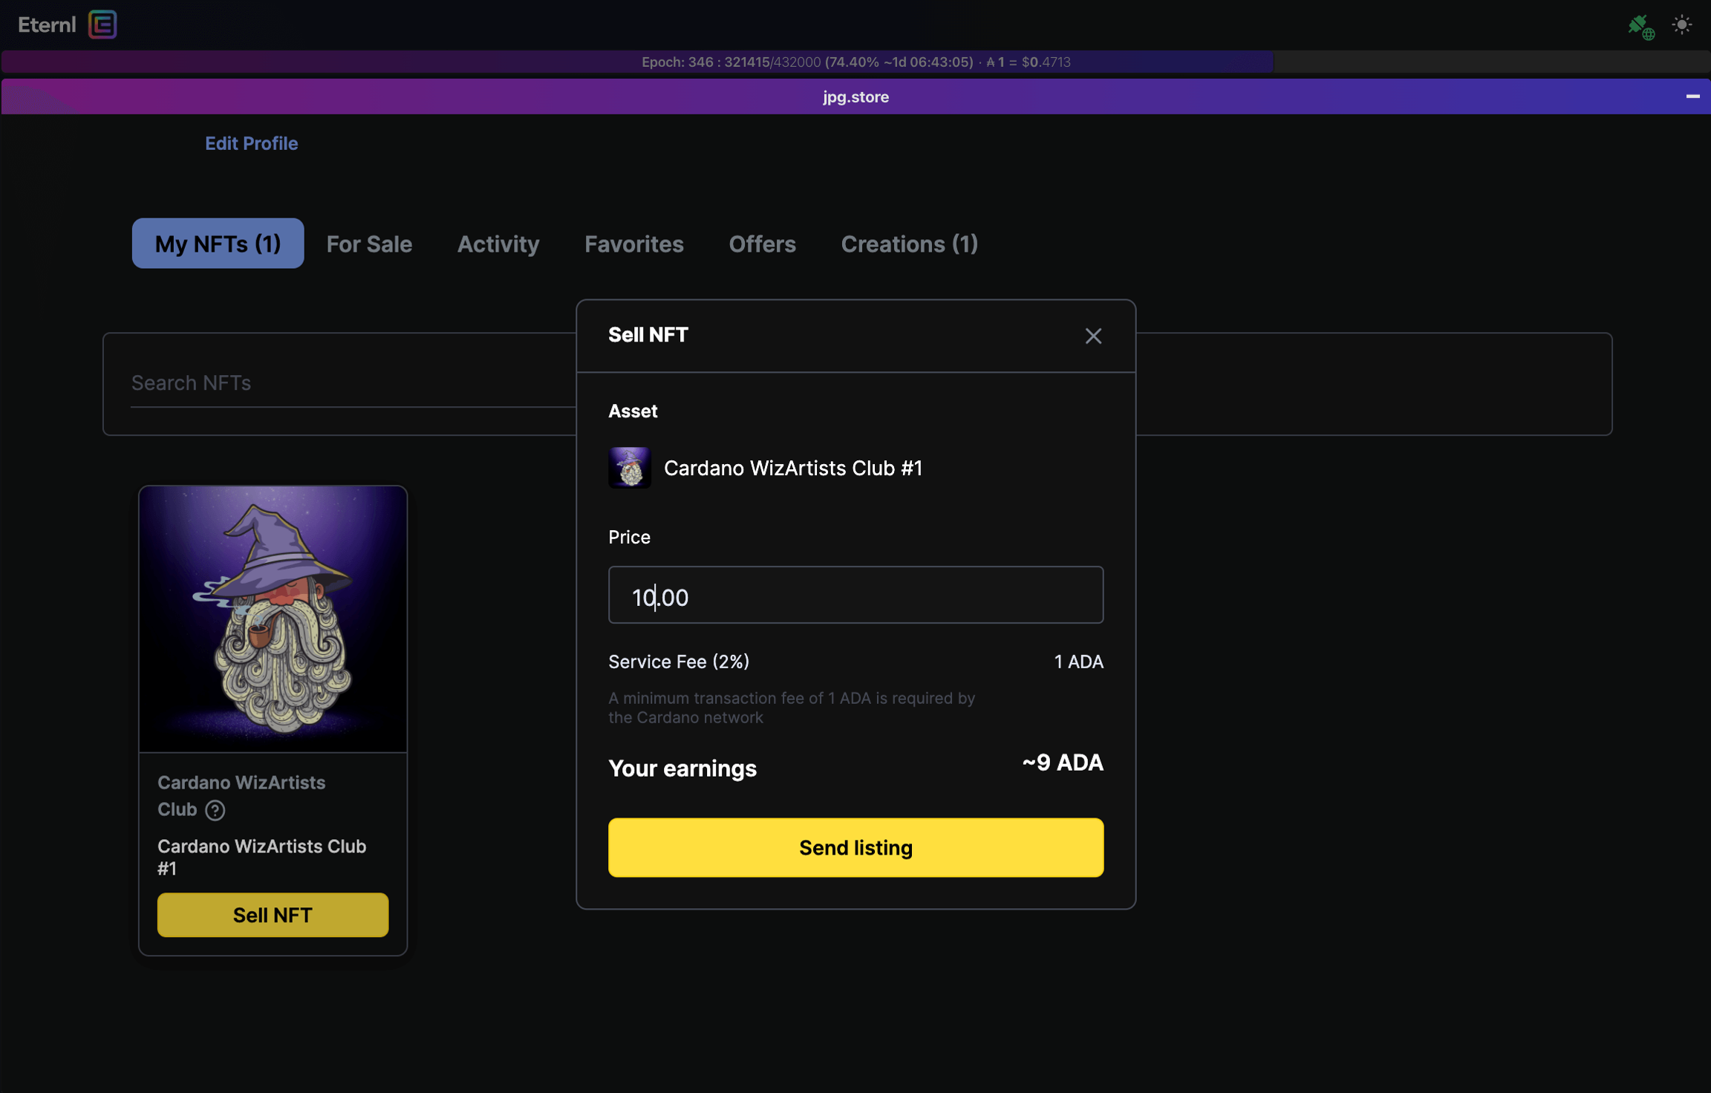
Task: Toggle the light/dark theme sun icon
Action: (1681, 25)
